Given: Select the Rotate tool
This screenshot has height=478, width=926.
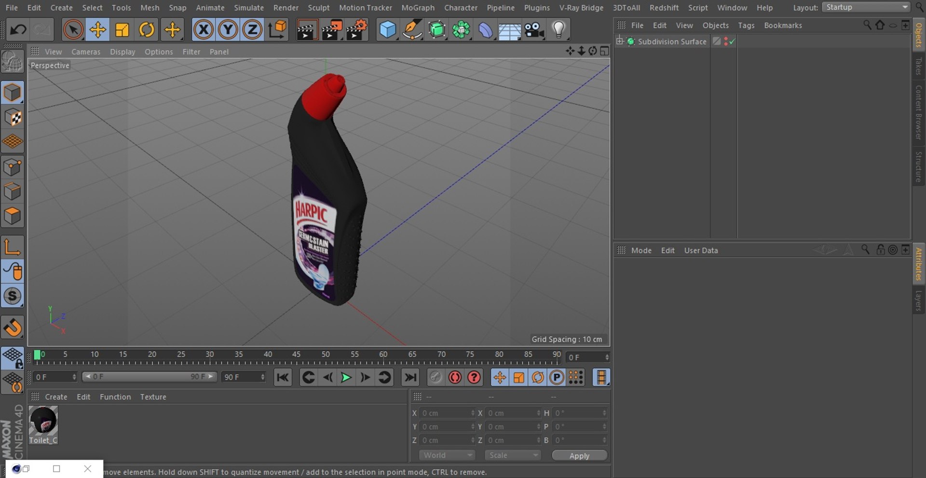Looking at the screenshot, I should tap(147, 30).
